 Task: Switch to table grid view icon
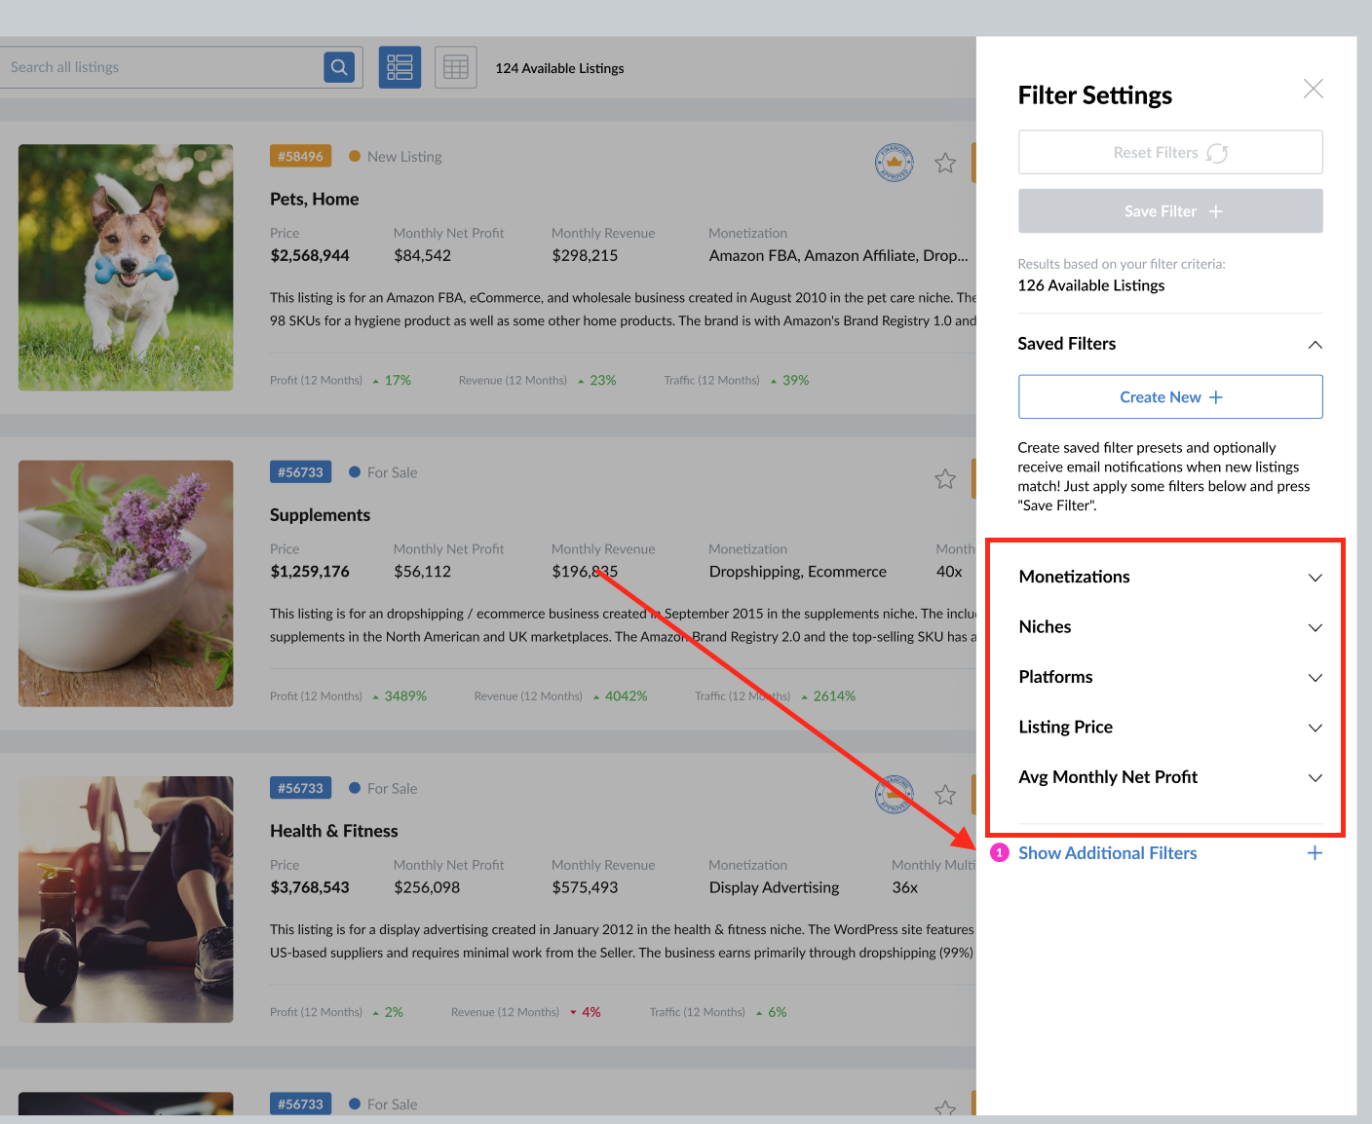coord(455,67)
